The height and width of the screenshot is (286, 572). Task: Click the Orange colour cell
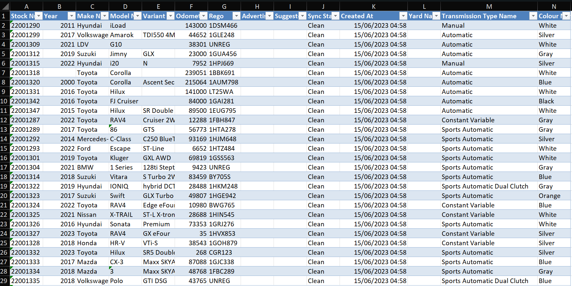(x=554, y=196)
